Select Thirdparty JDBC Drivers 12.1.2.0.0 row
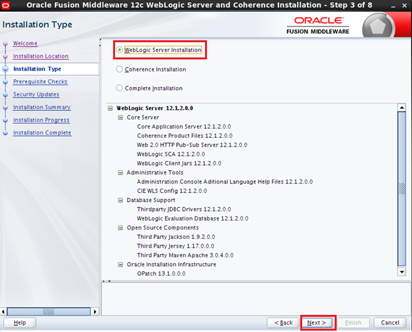412x332 pixels. [x=184, y=209]
